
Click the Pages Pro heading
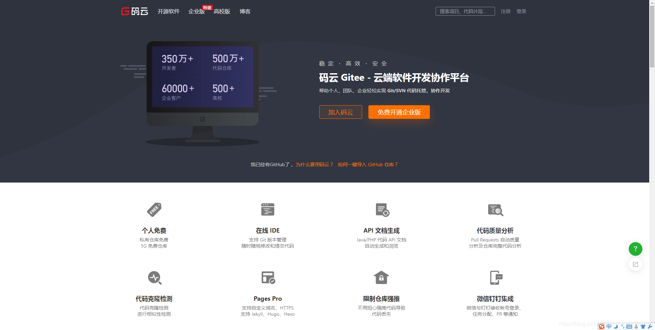[x=268, y=299]
